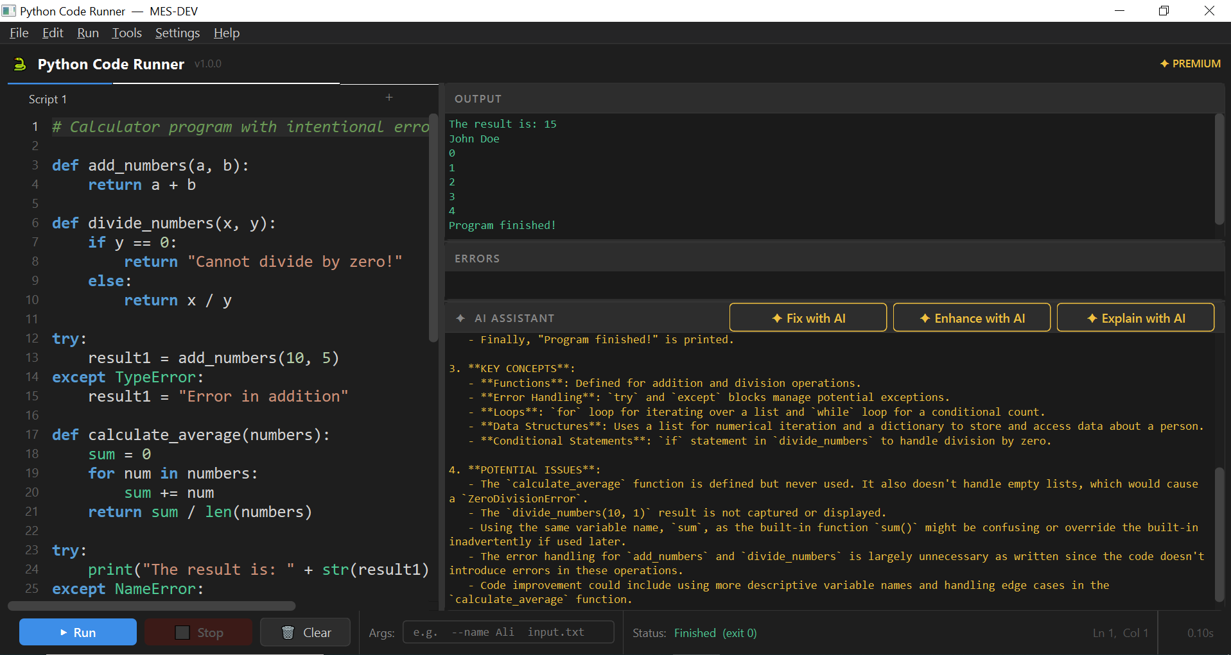Image resolution: width=1231 pixels, height=655 pixels.
Task: Click 'John Doe' output line
Action: (474, 139)
